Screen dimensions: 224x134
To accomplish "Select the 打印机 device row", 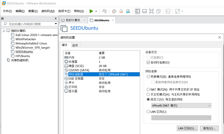I will click(x=102, y=87).
